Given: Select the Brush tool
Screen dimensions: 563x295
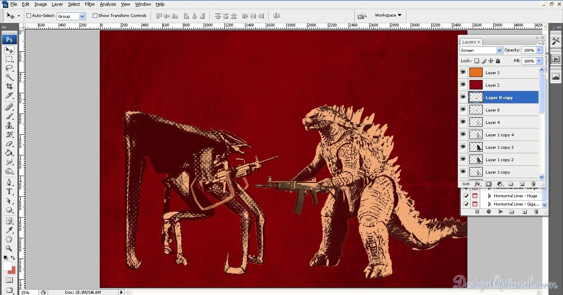Looking at the screenshot, I should click(x=9, y=116).
